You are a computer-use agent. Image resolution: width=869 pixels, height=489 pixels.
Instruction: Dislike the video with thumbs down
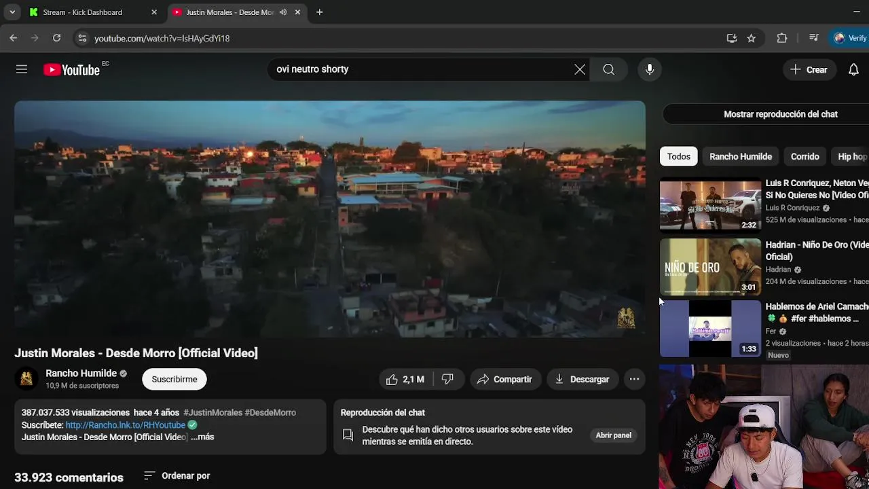coord(447,379)
